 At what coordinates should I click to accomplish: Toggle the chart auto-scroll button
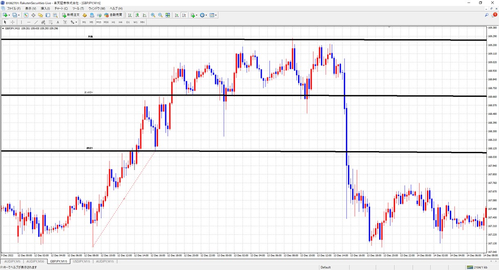176,15
